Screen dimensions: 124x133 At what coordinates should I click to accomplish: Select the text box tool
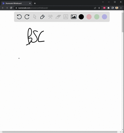pyautogui.click(x=66, y=17)
